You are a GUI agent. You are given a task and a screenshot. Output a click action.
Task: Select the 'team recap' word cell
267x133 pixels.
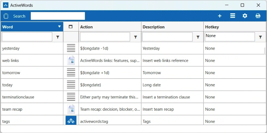32,109
